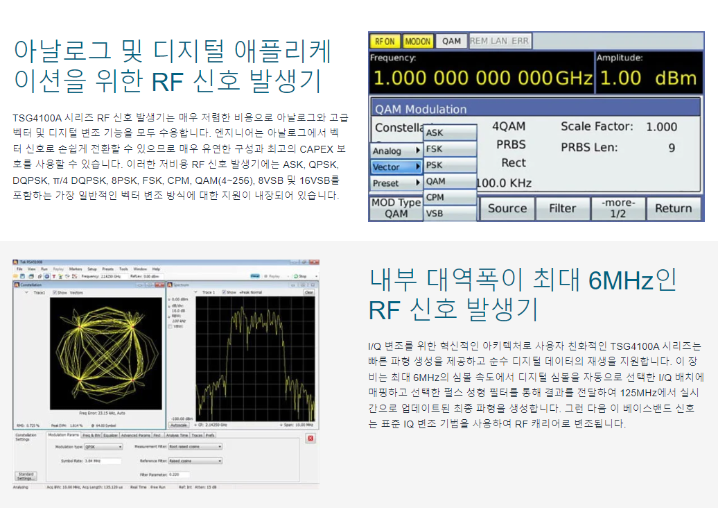The image size is (718, 508).
Task: Open the Modulation type QPSK dropdown
Action: click(x=102, y=447)
